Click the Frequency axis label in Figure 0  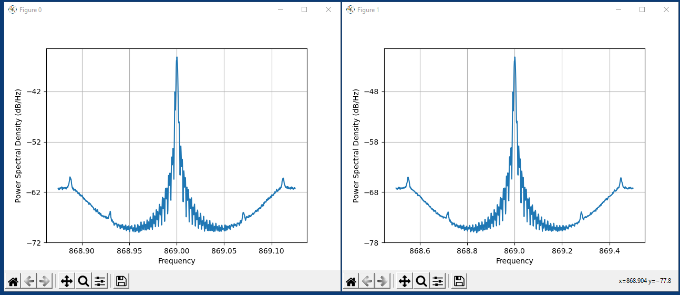pyautogui.click(x=177, y=261)
